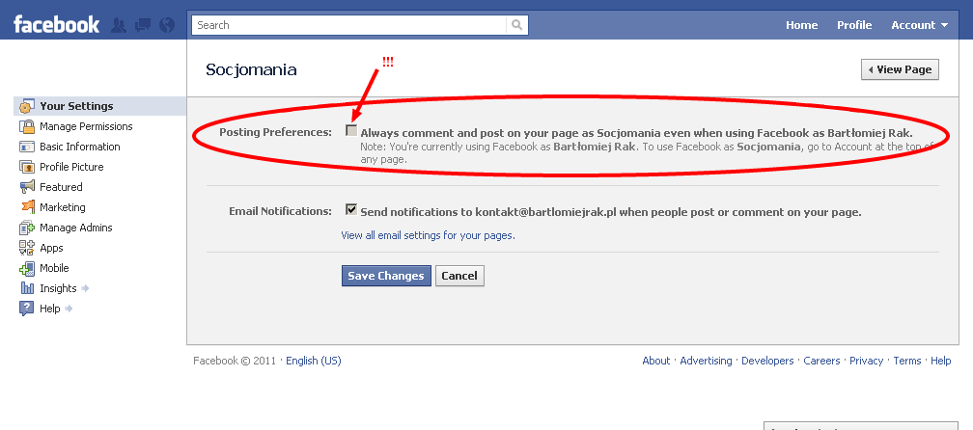Click the search magnifier button
Viewport: 973px width, 430px height.
pos(517,25)
